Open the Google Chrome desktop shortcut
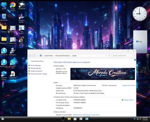 coord(13,6)
